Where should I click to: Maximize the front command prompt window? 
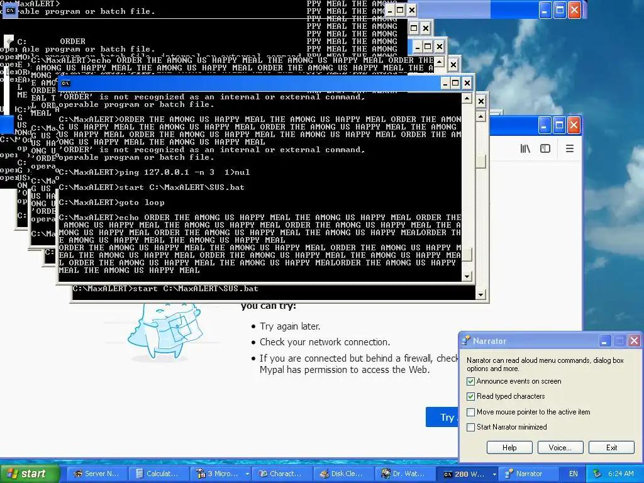455,84
